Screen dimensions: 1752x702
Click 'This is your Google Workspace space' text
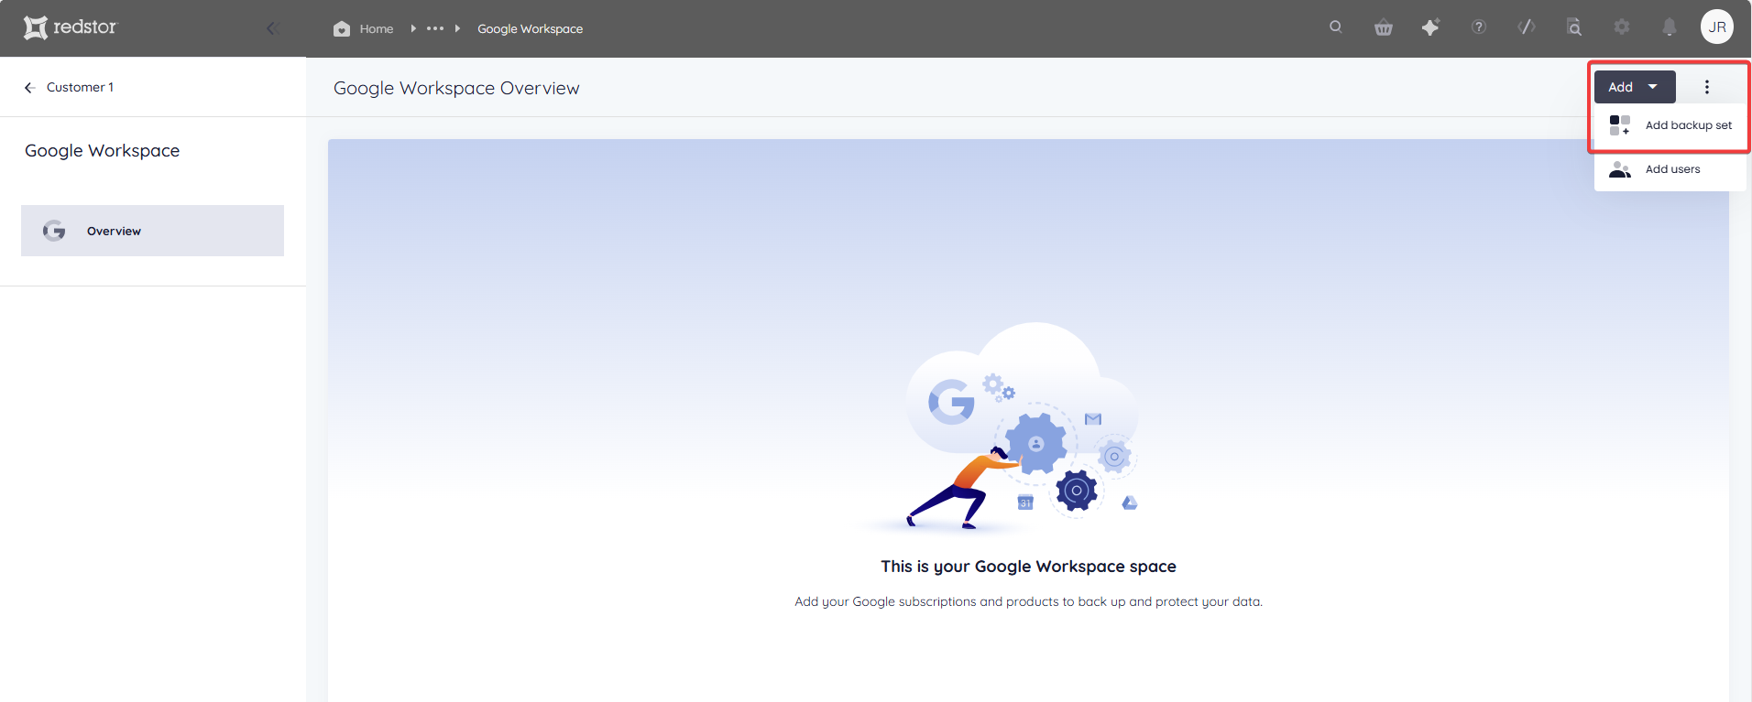(1028, 567)
